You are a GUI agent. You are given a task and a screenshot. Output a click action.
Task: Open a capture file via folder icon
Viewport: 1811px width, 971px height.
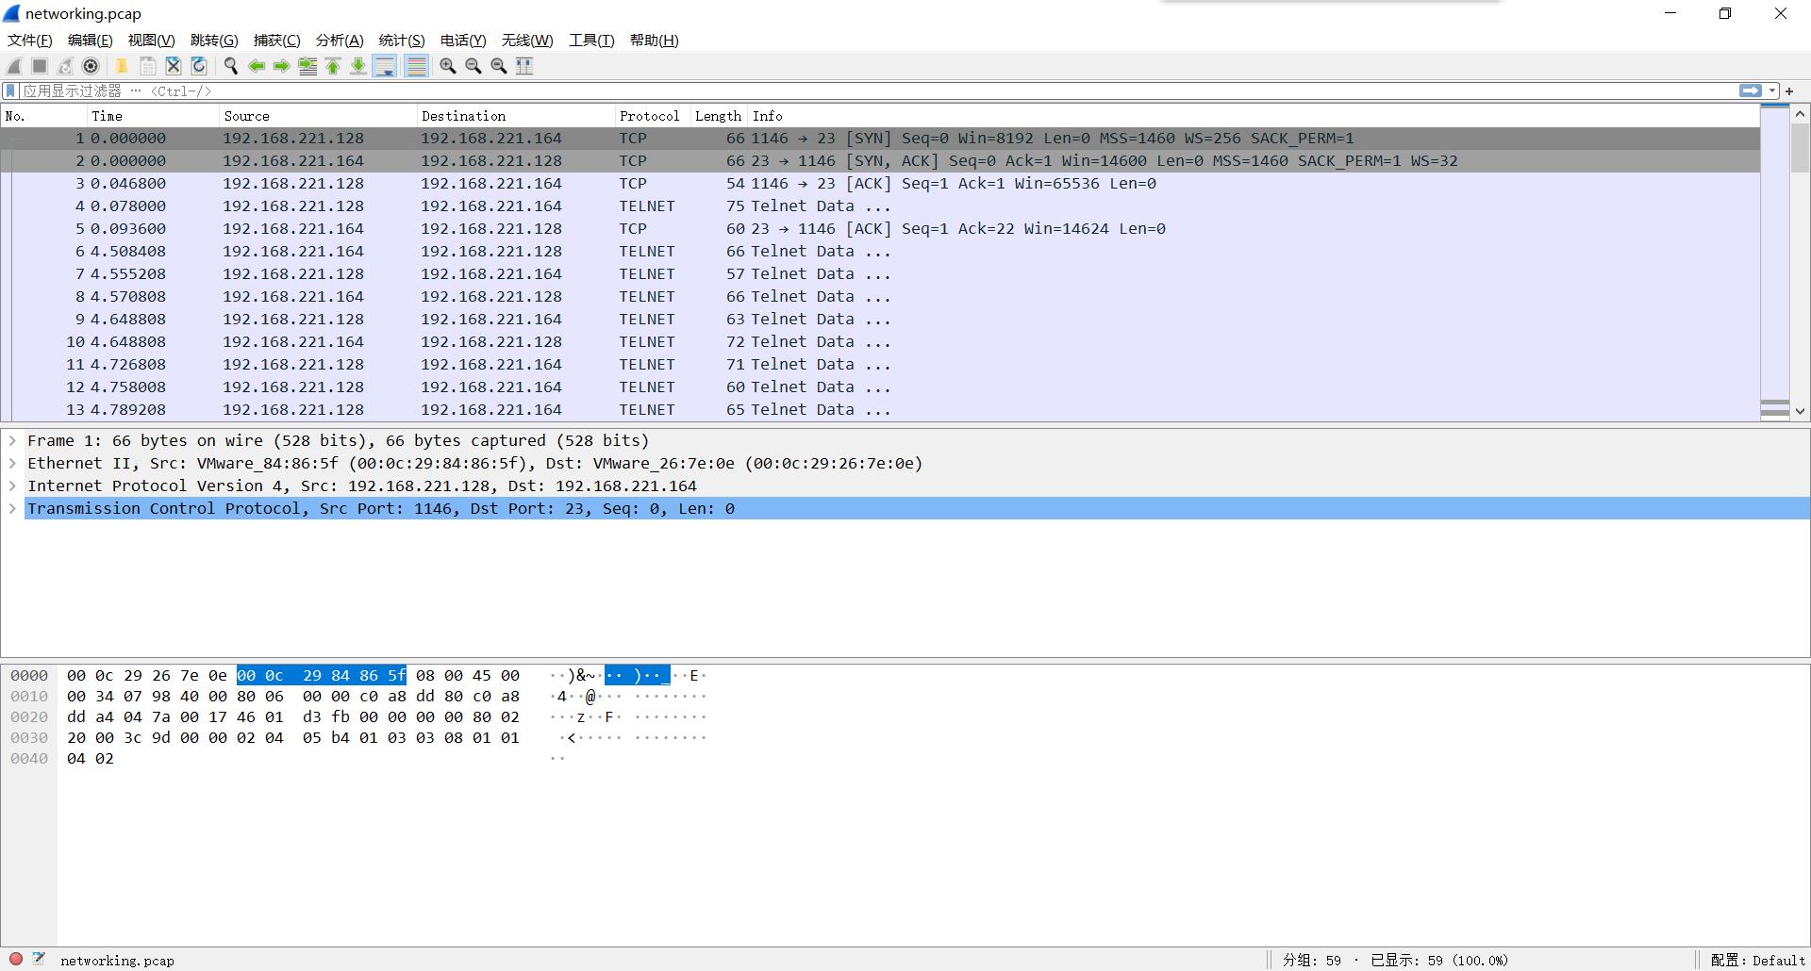click(x=122, y=66)
